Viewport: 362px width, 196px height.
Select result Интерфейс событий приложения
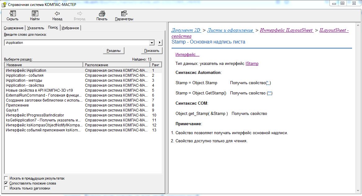tap(83, 130)
